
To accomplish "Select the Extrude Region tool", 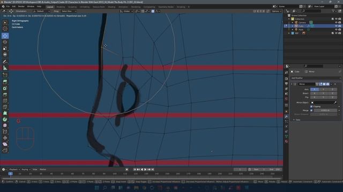I will pos(5,82).
